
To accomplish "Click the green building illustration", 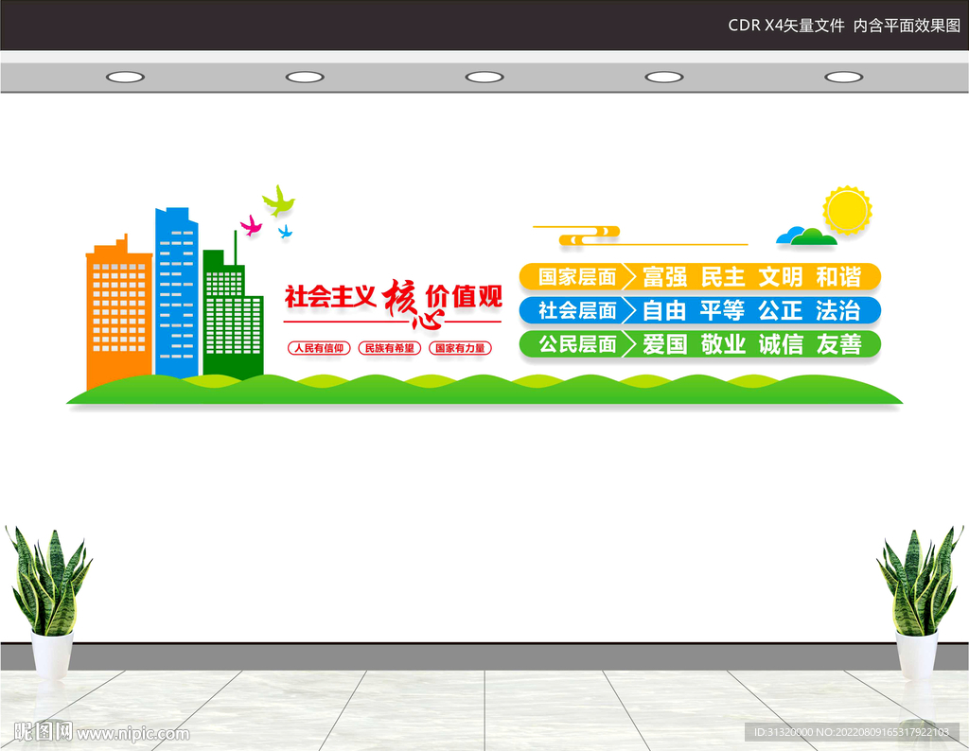I will pos(233,304).
